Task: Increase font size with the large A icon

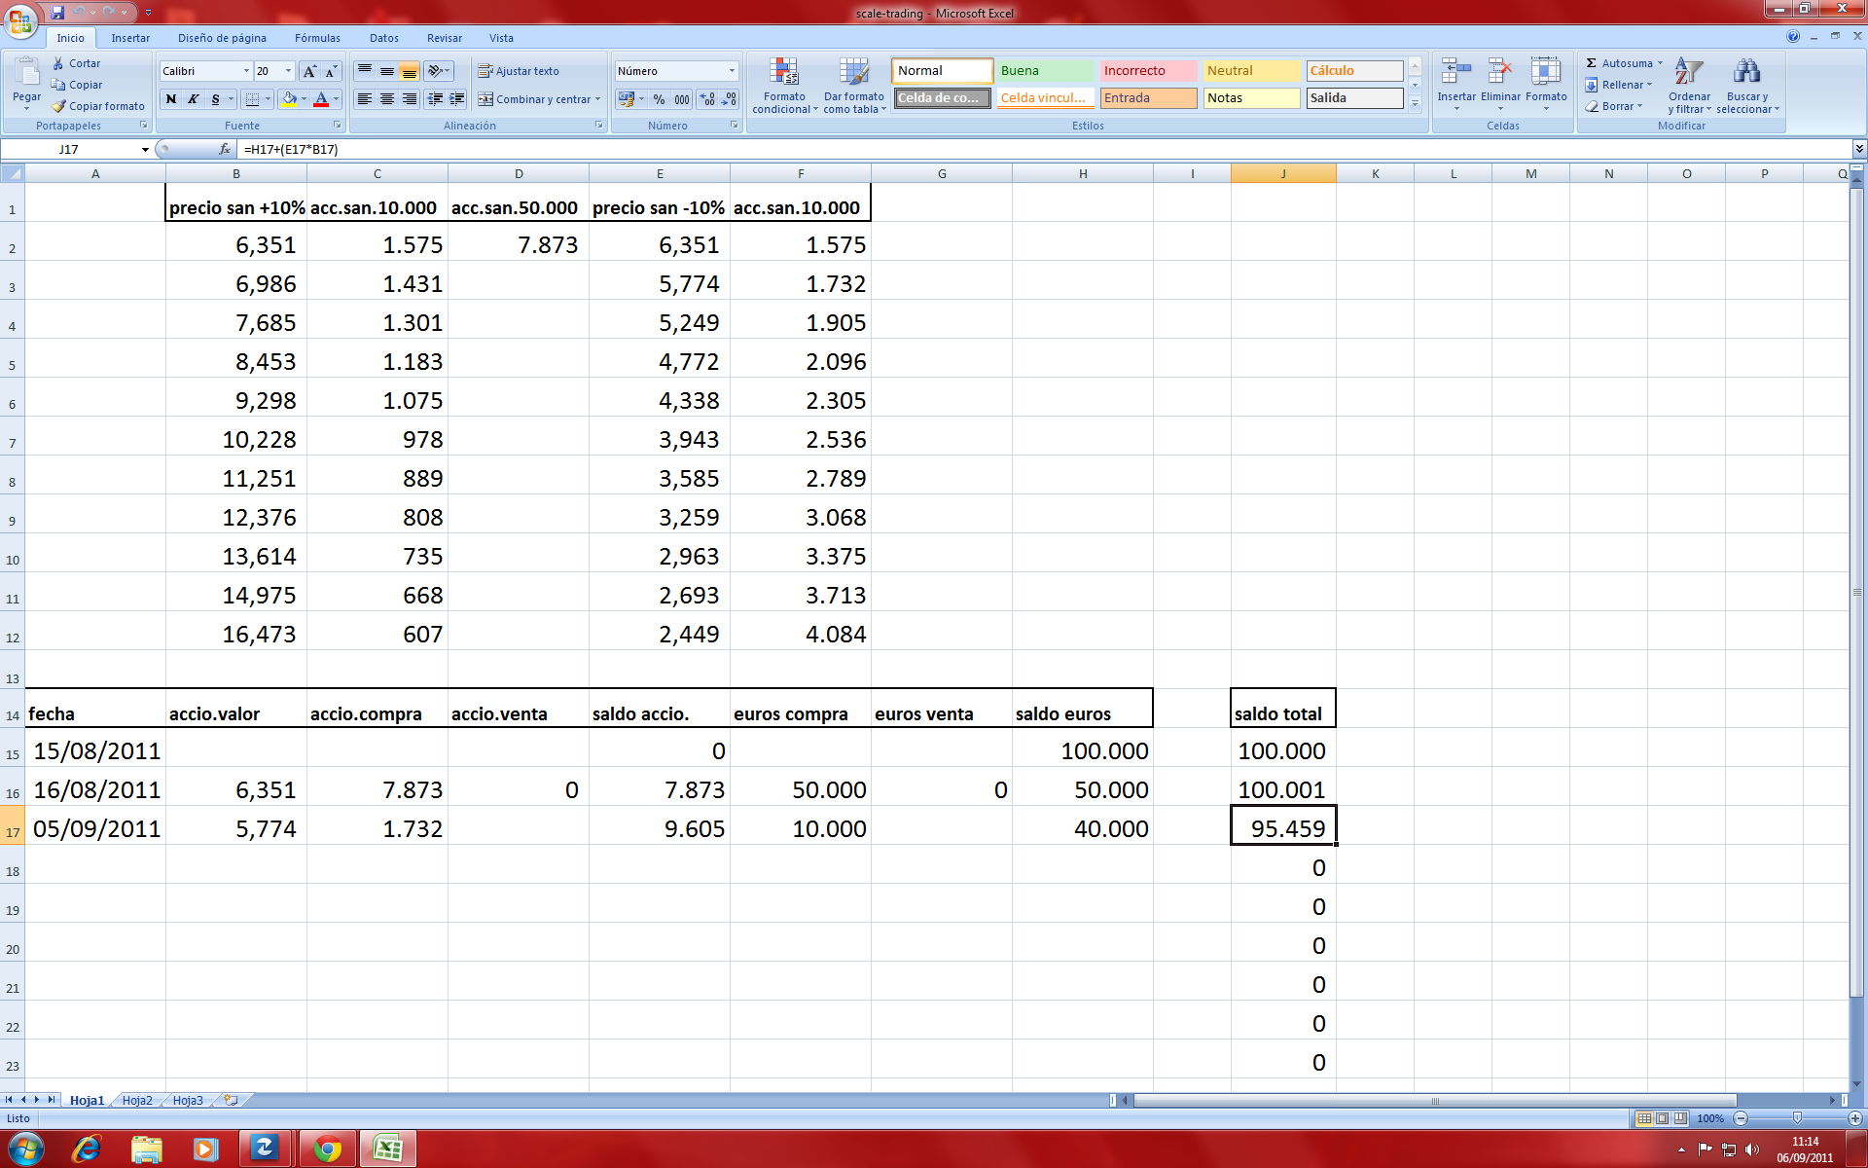Action: 309,71
